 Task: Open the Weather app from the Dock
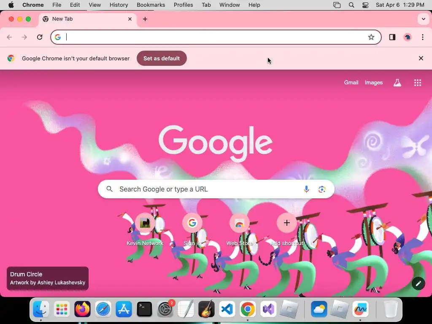click(319, 309)
